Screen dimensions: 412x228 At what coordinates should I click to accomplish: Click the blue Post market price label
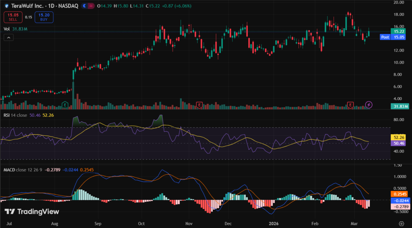click(x=385, y=37)
